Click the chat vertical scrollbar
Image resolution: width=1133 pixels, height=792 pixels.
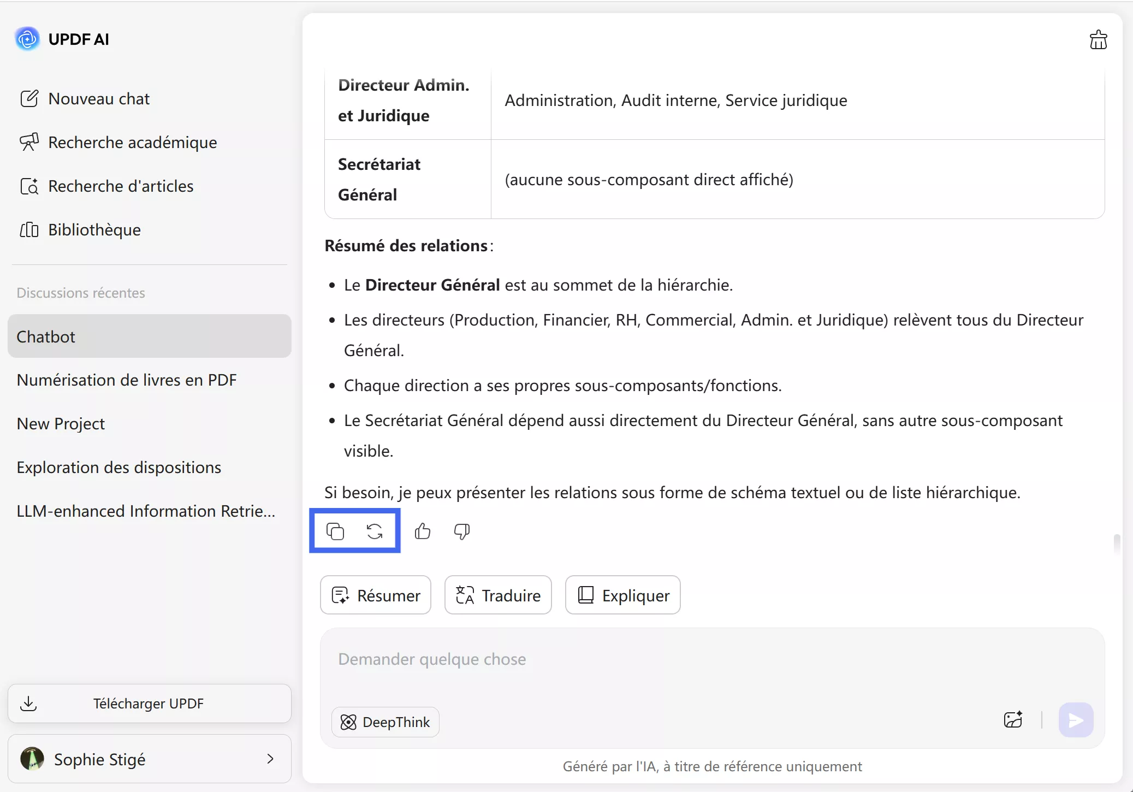click(1117, 544)
